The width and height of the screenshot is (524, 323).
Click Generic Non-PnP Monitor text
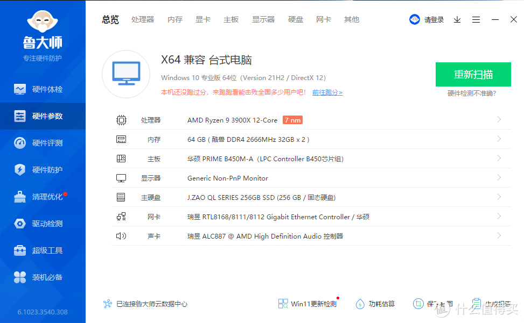228,178
